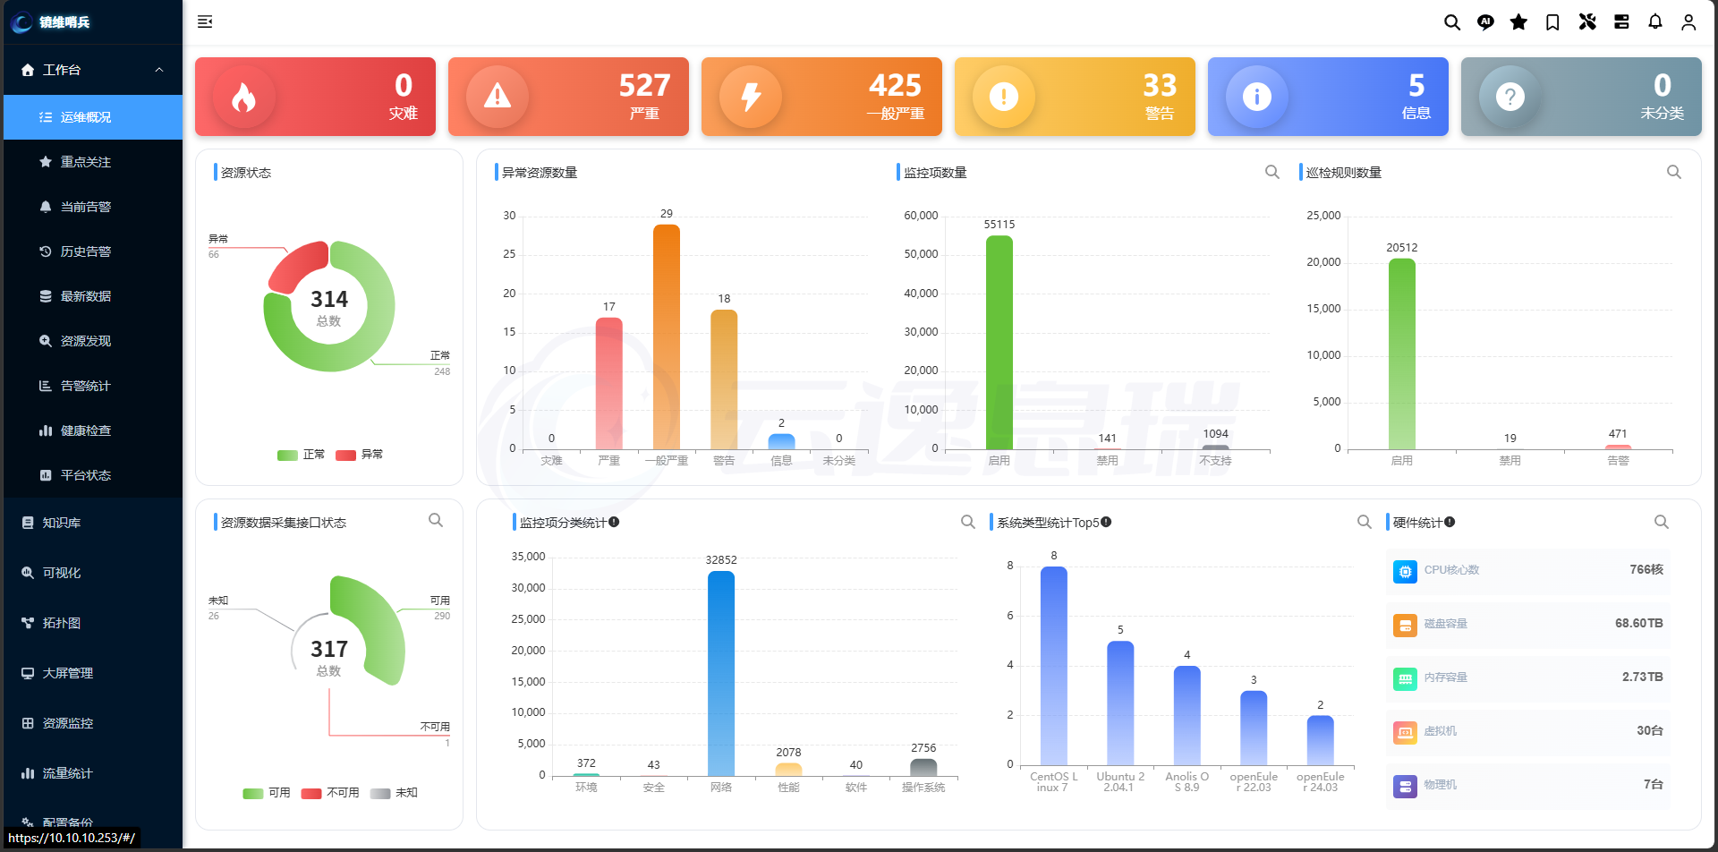Open the notification bell in top bar
1718x852 pixels.
[x=1655, y=22]
